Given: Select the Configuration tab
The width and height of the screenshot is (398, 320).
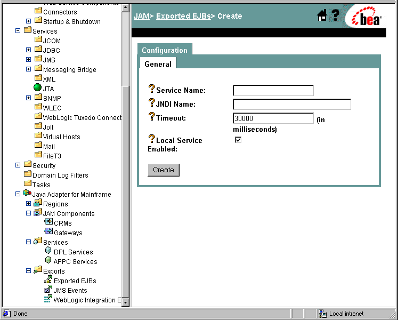Looking at the screenshot, I should 165,50.
